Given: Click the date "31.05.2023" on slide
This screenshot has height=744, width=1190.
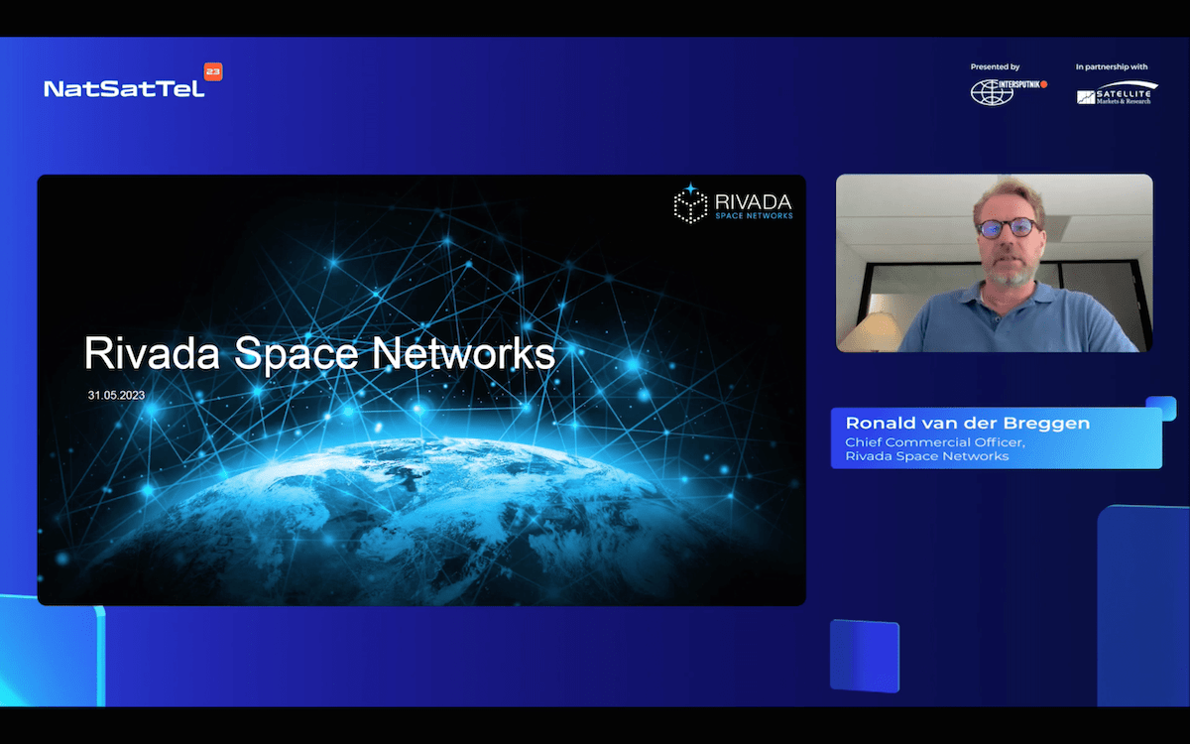Looking at the screenshot, I should 116,395.
